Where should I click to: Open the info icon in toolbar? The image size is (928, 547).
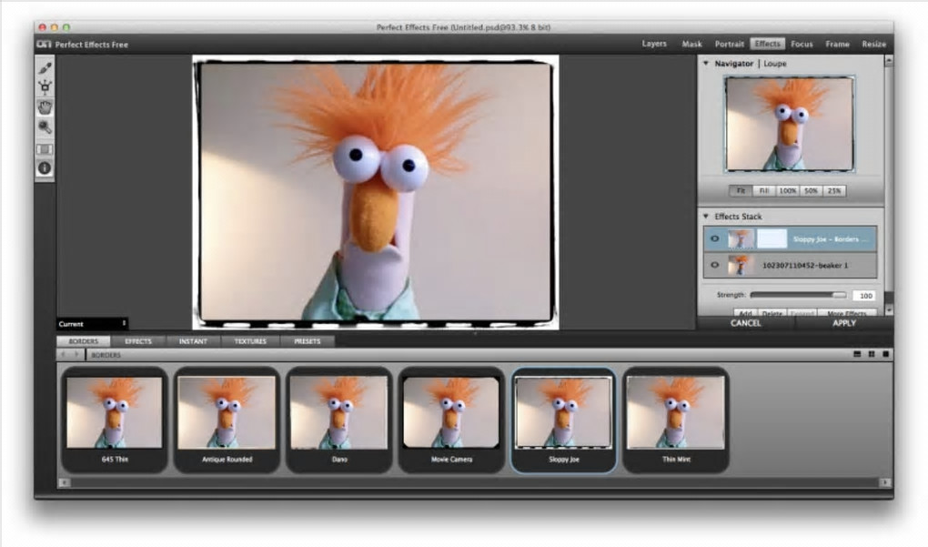45,168
